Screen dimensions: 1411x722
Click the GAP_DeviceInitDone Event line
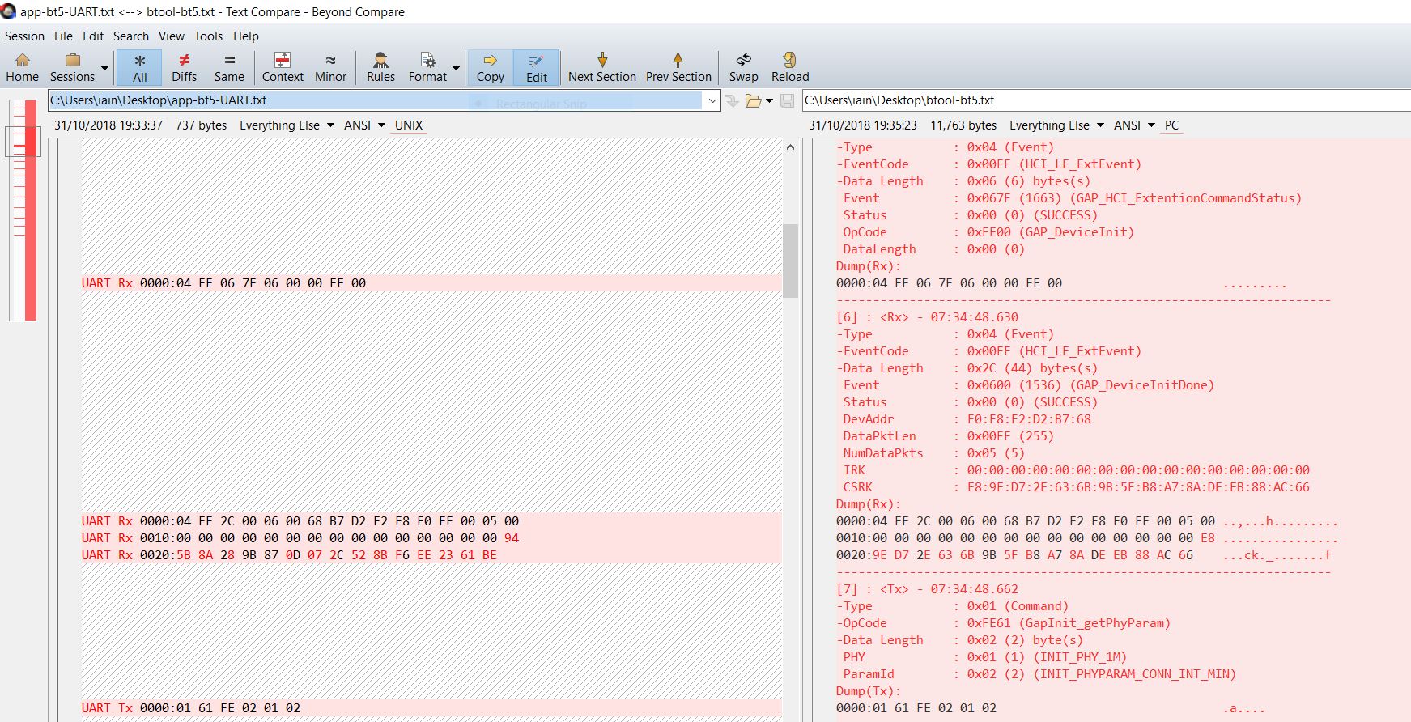point(1028,385)
